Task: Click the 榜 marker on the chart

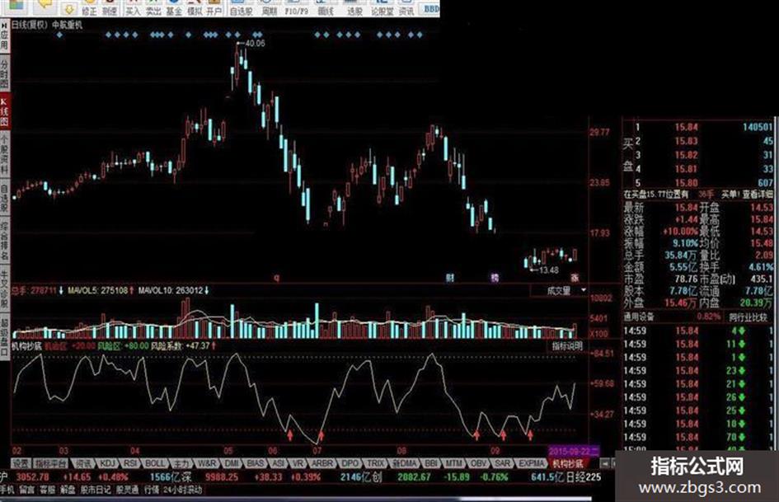Action: pyautogui.click(x=495, y=277)
